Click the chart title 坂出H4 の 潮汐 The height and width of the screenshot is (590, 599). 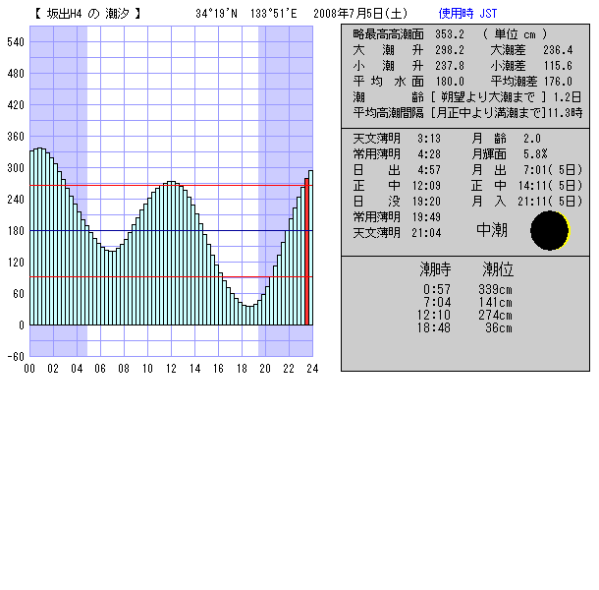pos(87,14)
